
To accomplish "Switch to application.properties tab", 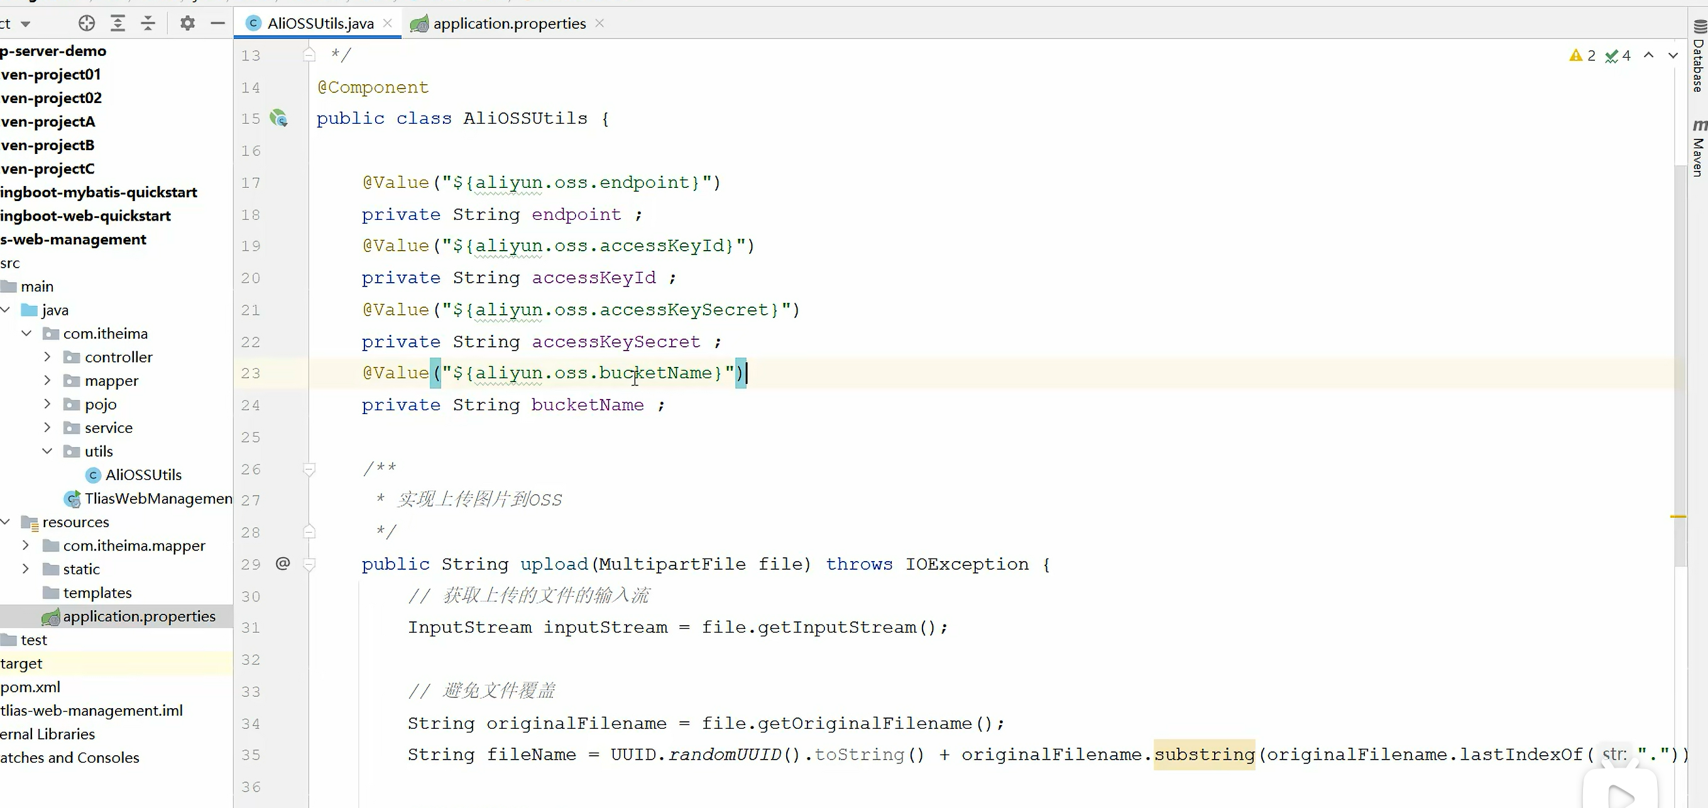I will (x=508, y=24).
